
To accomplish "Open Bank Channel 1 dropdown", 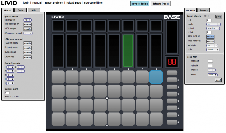I will tap(10, 67).
